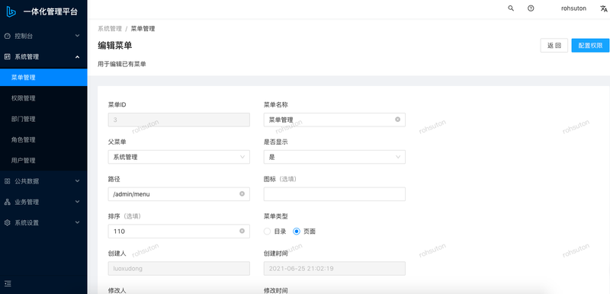The height and width of the screenshot is (294, 610).
Task: Select the 页面 radio button
Action: (x=297, y=232)
